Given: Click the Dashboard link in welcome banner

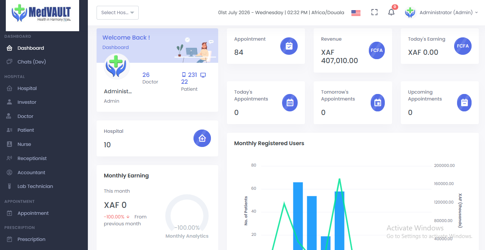Looking at the screenshot, I should point(115,47).
